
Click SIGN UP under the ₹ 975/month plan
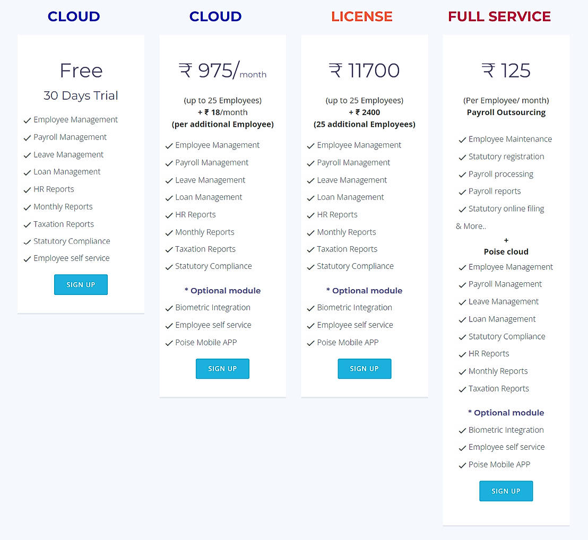tap(222, 369)
